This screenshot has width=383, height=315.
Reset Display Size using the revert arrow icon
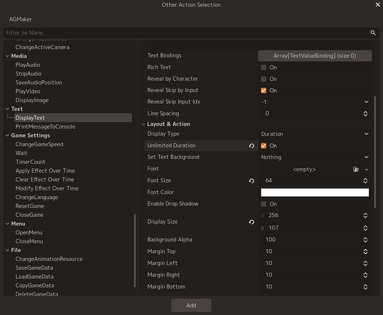coord(251,222)
